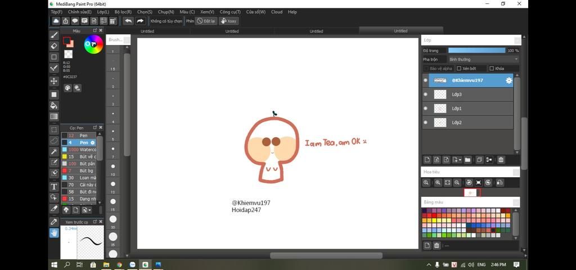Screen dimensions: 576x270
Task: Delete swatch trash icon in Bảng màu
Action: tap(436, 246)
